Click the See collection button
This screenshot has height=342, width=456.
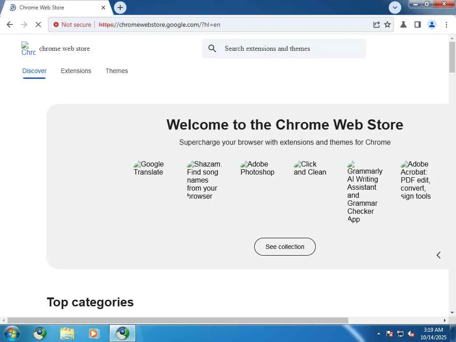tap(285, 247)
